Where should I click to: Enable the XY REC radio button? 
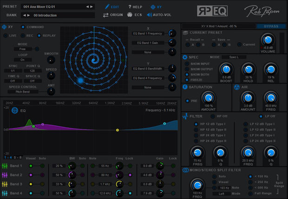(23, 36)
